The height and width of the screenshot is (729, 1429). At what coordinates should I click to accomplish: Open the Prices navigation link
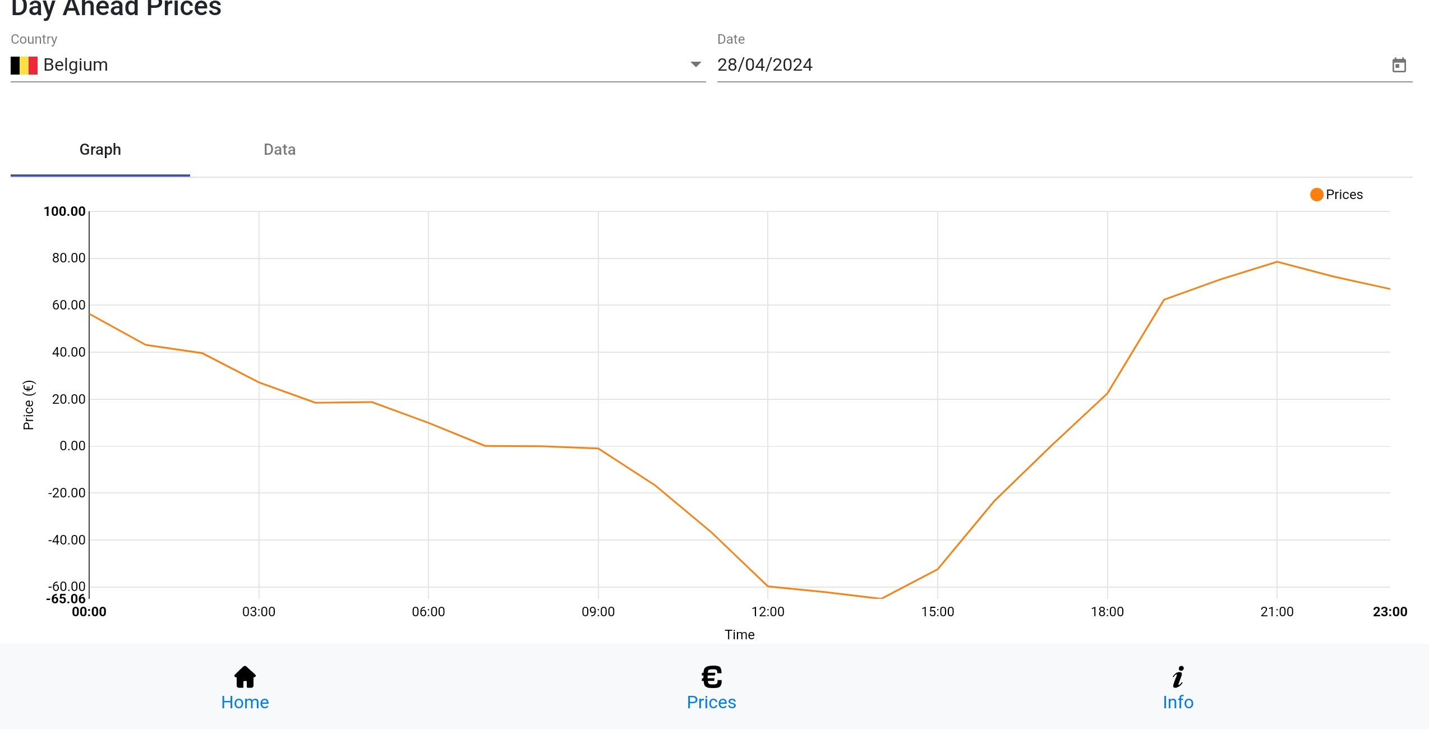click(711, 702)
